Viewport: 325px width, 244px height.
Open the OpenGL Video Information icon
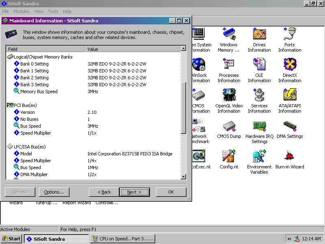click(x=229, y=96)
